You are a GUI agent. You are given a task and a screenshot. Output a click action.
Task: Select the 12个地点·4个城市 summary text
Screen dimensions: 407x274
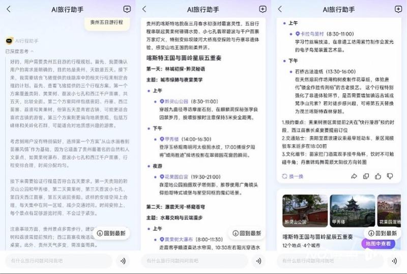(301, 245)
